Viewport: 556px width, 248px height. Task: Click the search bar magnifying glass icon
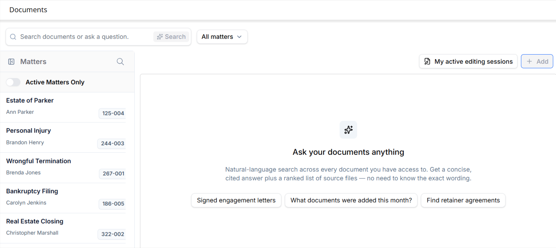(13, 37)
